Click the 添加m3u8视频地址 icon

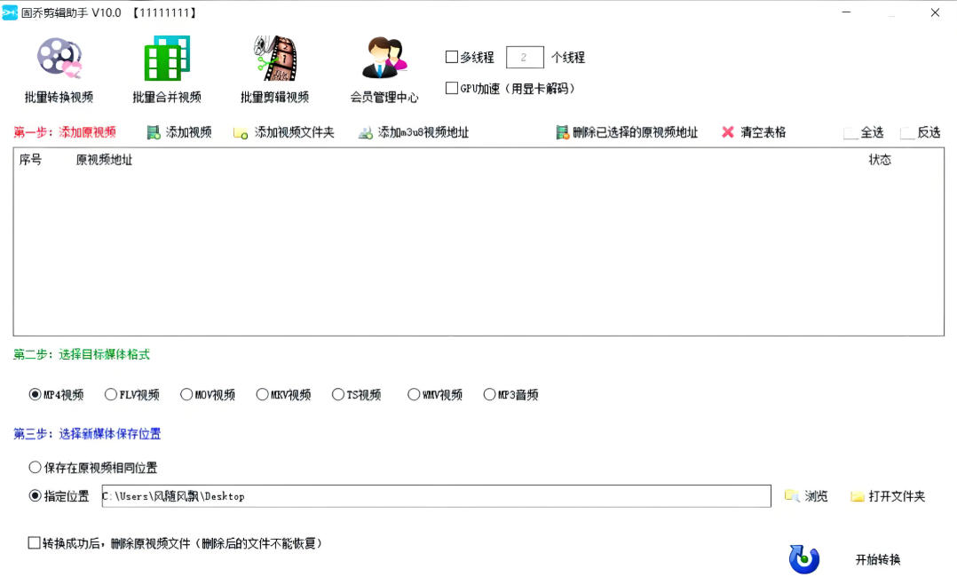367,131
